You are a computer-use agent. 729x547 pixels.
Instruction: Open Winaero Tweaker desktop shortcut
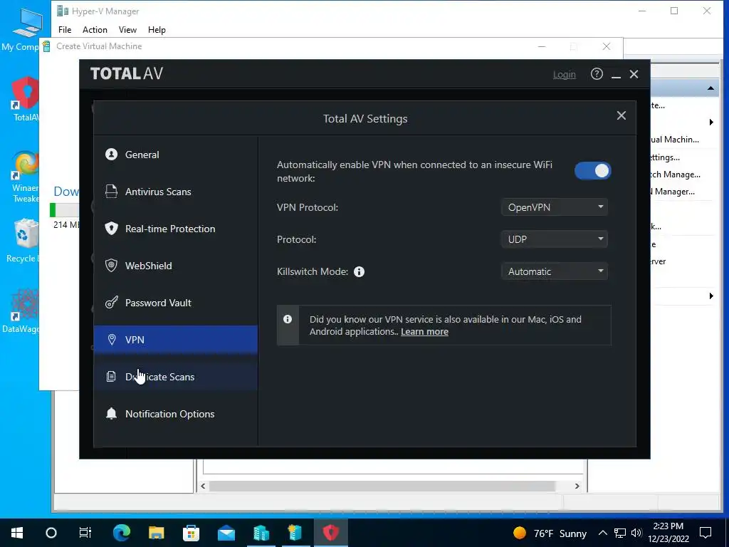tap(26, 177)
